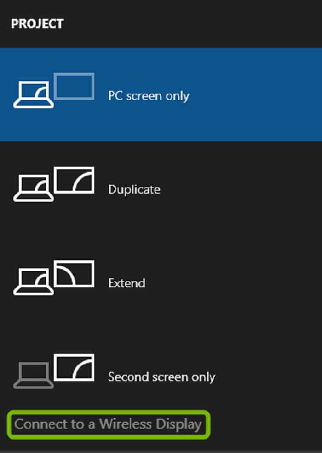Viewport: 322px width, 453px height.
Task: Click the blank space right of the Duplicate label
Action: pyautogui.click(x=241, y=188)
